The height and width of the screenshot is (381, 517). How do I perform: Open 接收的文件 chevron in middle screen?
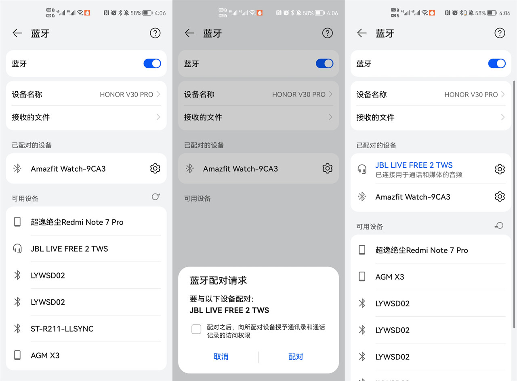pyautogui.click(x=330, y=117)
